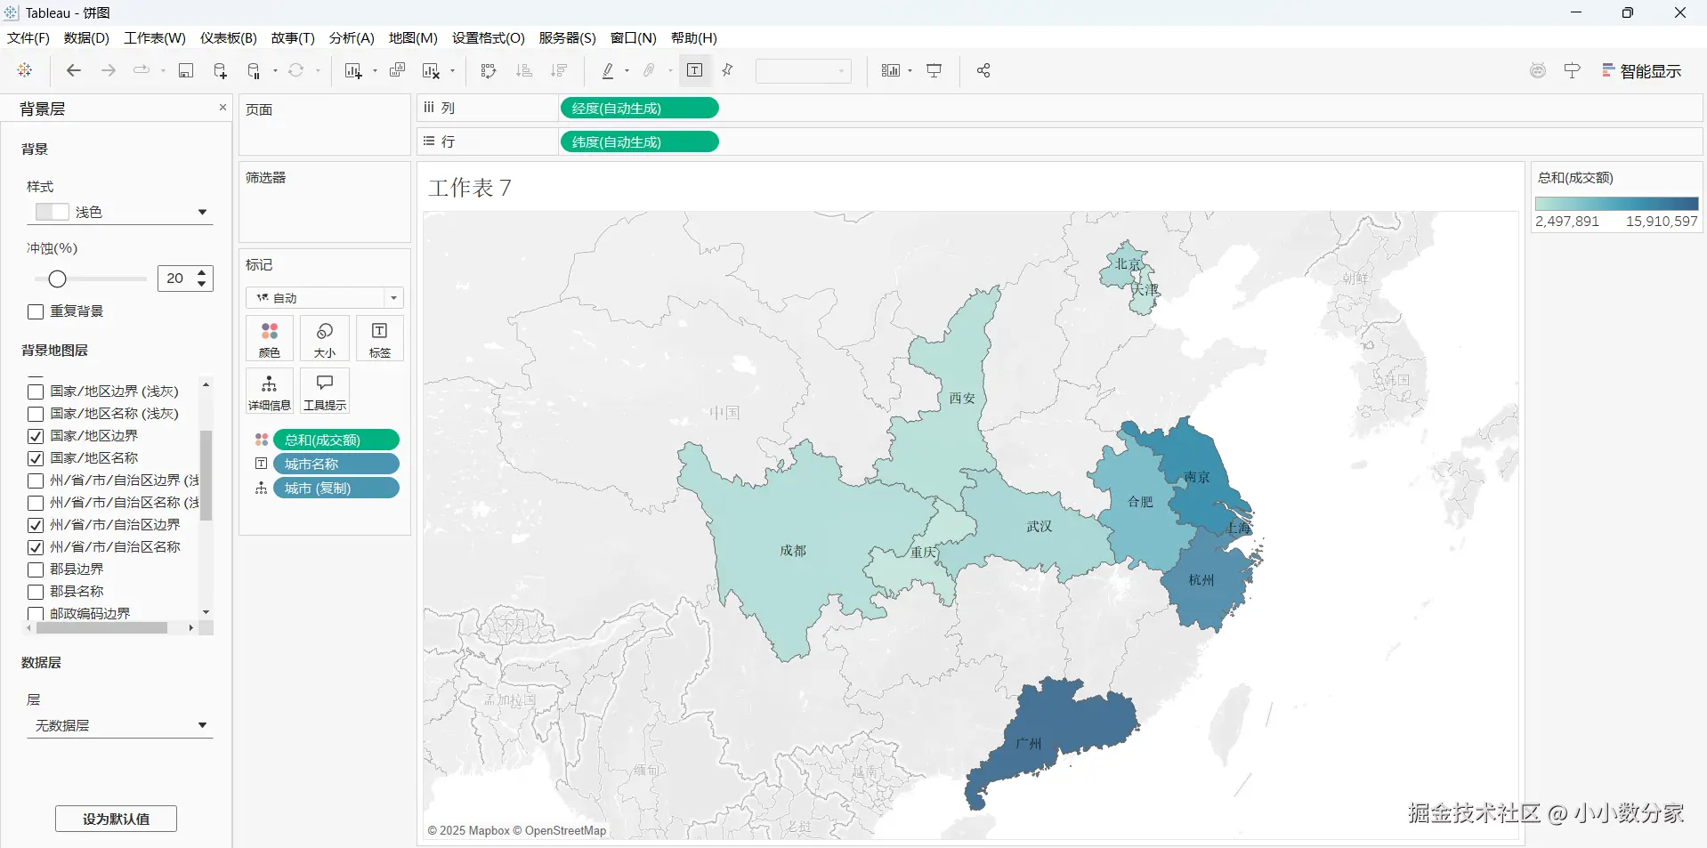Click the share icon in toolbar
Screen dimensions: 1707x848
[x=983, y=70]
